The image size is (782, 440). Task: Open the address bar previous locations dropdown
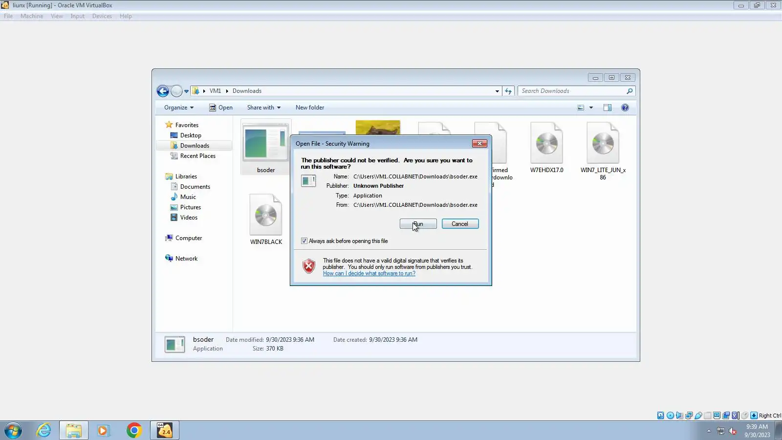[x=497, y=91]
